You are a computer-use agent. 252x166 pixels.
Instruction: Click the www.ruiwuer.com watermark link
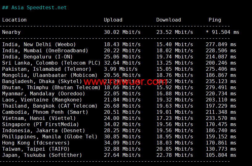click(x=125, y=82)
